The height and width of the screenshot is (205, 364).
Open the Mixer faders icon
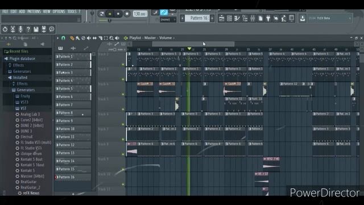click(253, 18)
